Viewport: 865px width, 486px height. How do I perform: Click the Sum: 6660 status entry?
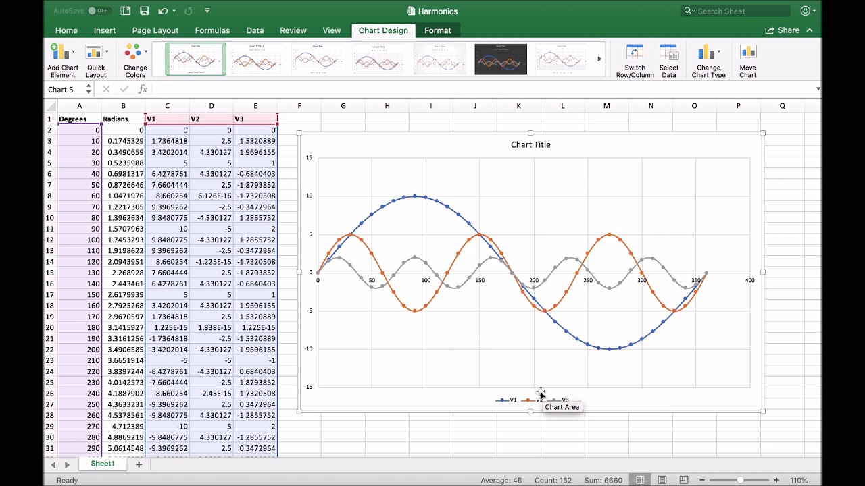tap(603, 480)
